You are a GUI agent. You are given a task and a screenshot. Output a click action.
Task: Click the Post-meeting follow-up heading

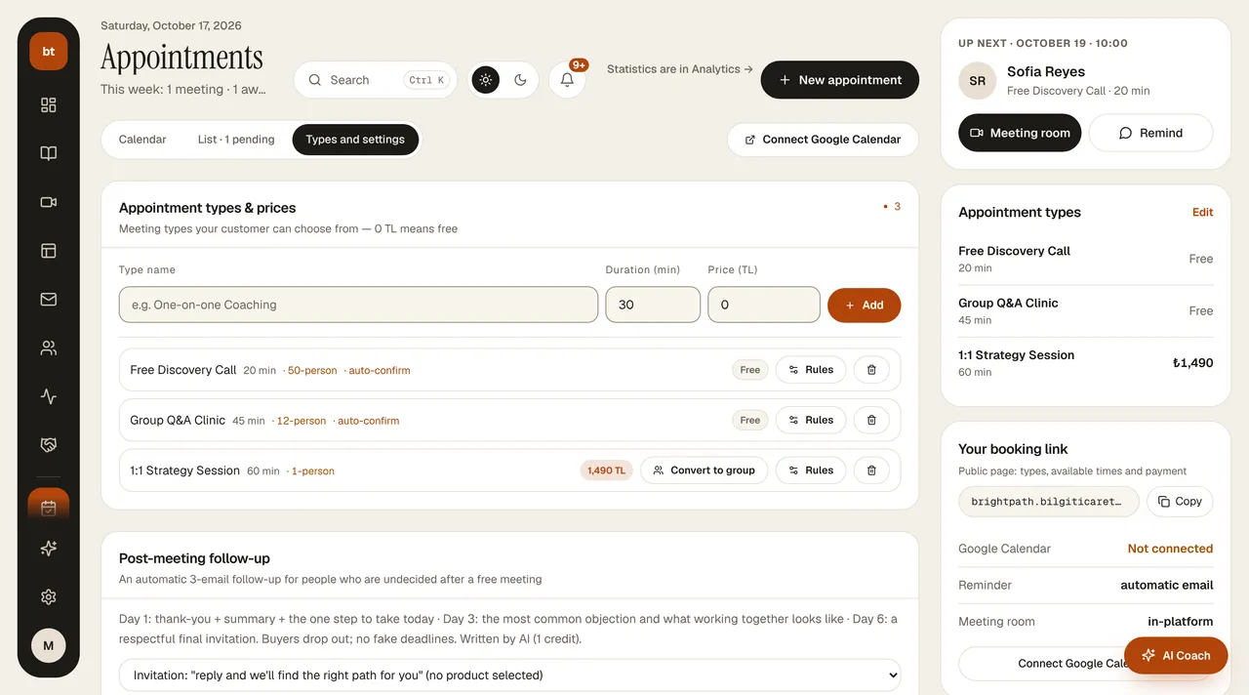pyautogui.click(x=194, y=558)
